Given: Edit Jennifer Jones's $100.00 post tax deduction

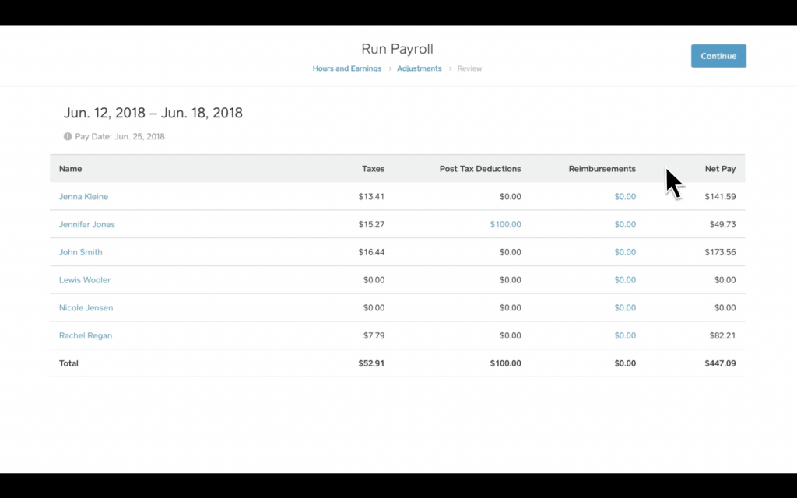Looking at the screenshot, I should point(505,224).
